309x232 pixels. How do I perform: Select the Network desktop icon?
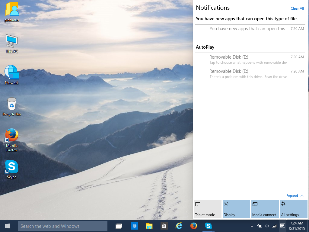click(x=12, y=75)
